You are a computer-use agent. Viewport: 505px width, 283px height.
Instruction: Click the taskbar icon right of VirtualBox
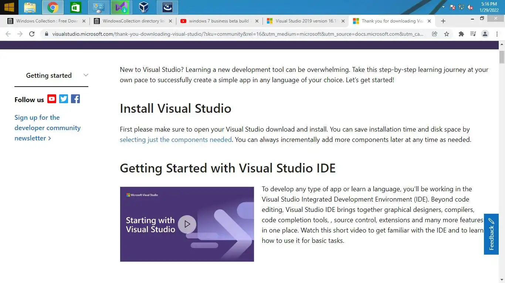(167, 7)
